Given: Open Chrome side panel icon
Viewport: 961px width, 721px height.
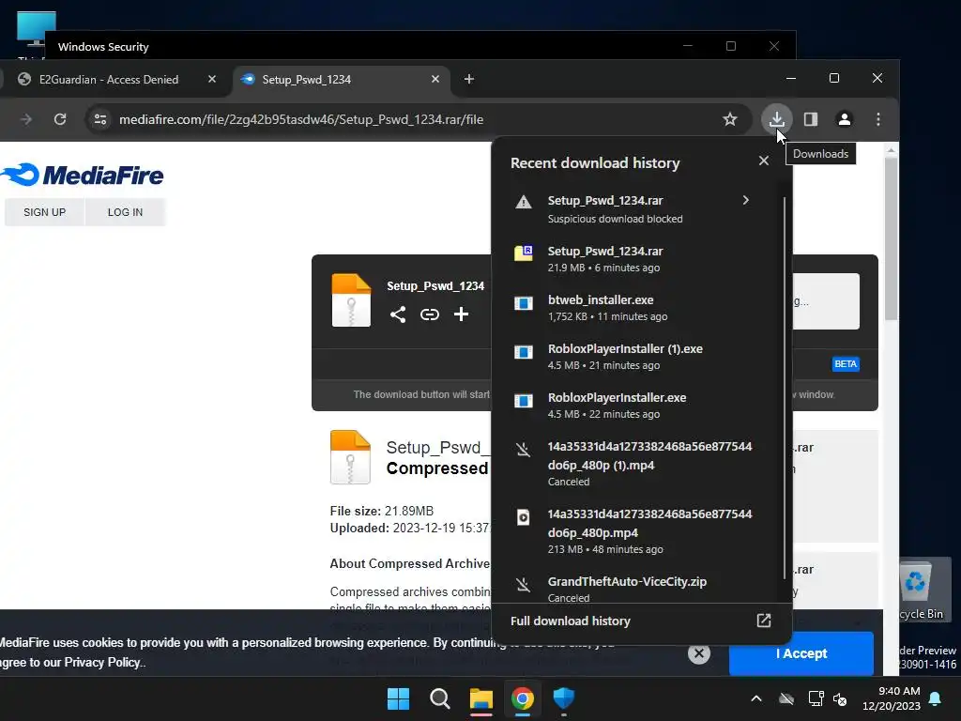Looking at the screenshot, I should (811, 119).
